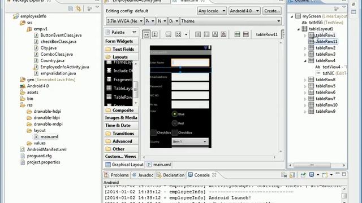Open Android 4.0 target dropdown
The height and width of the screenshot is (203, 362).
(244, 11)
